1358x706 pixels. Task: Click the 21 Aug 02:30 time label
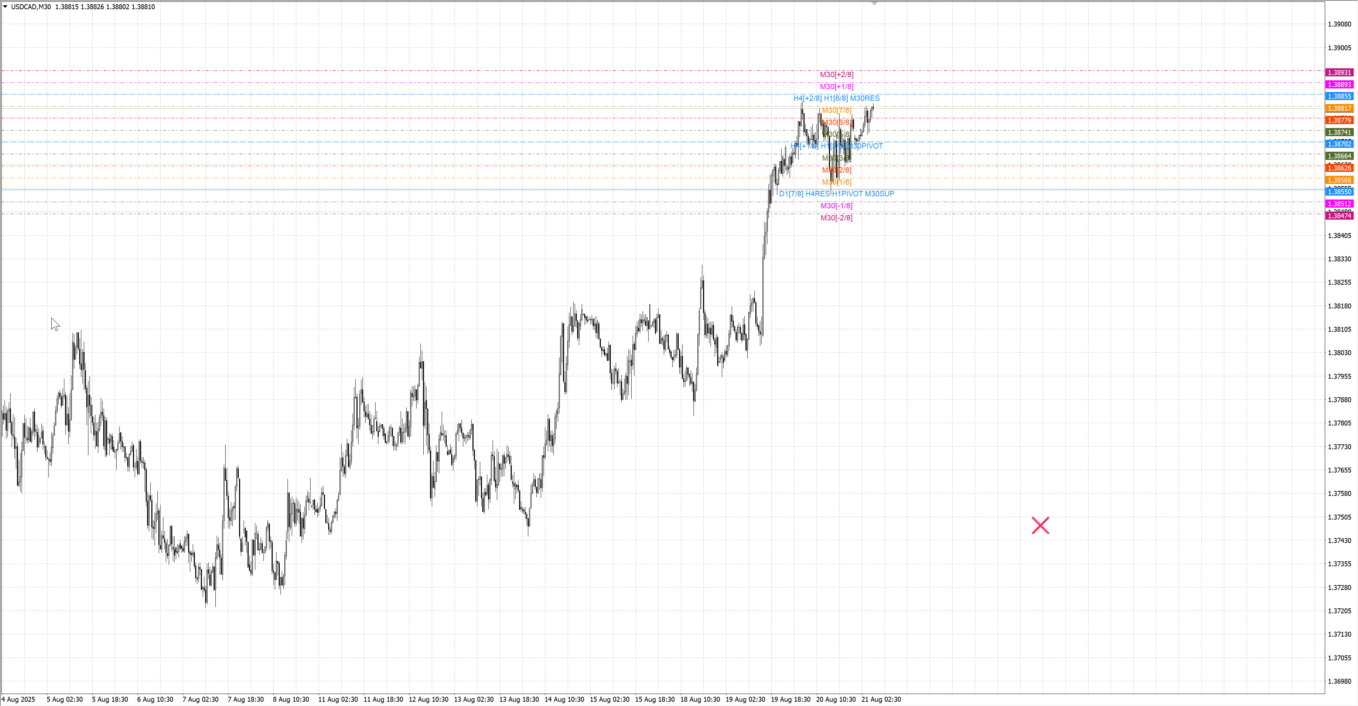pos(881,699)
